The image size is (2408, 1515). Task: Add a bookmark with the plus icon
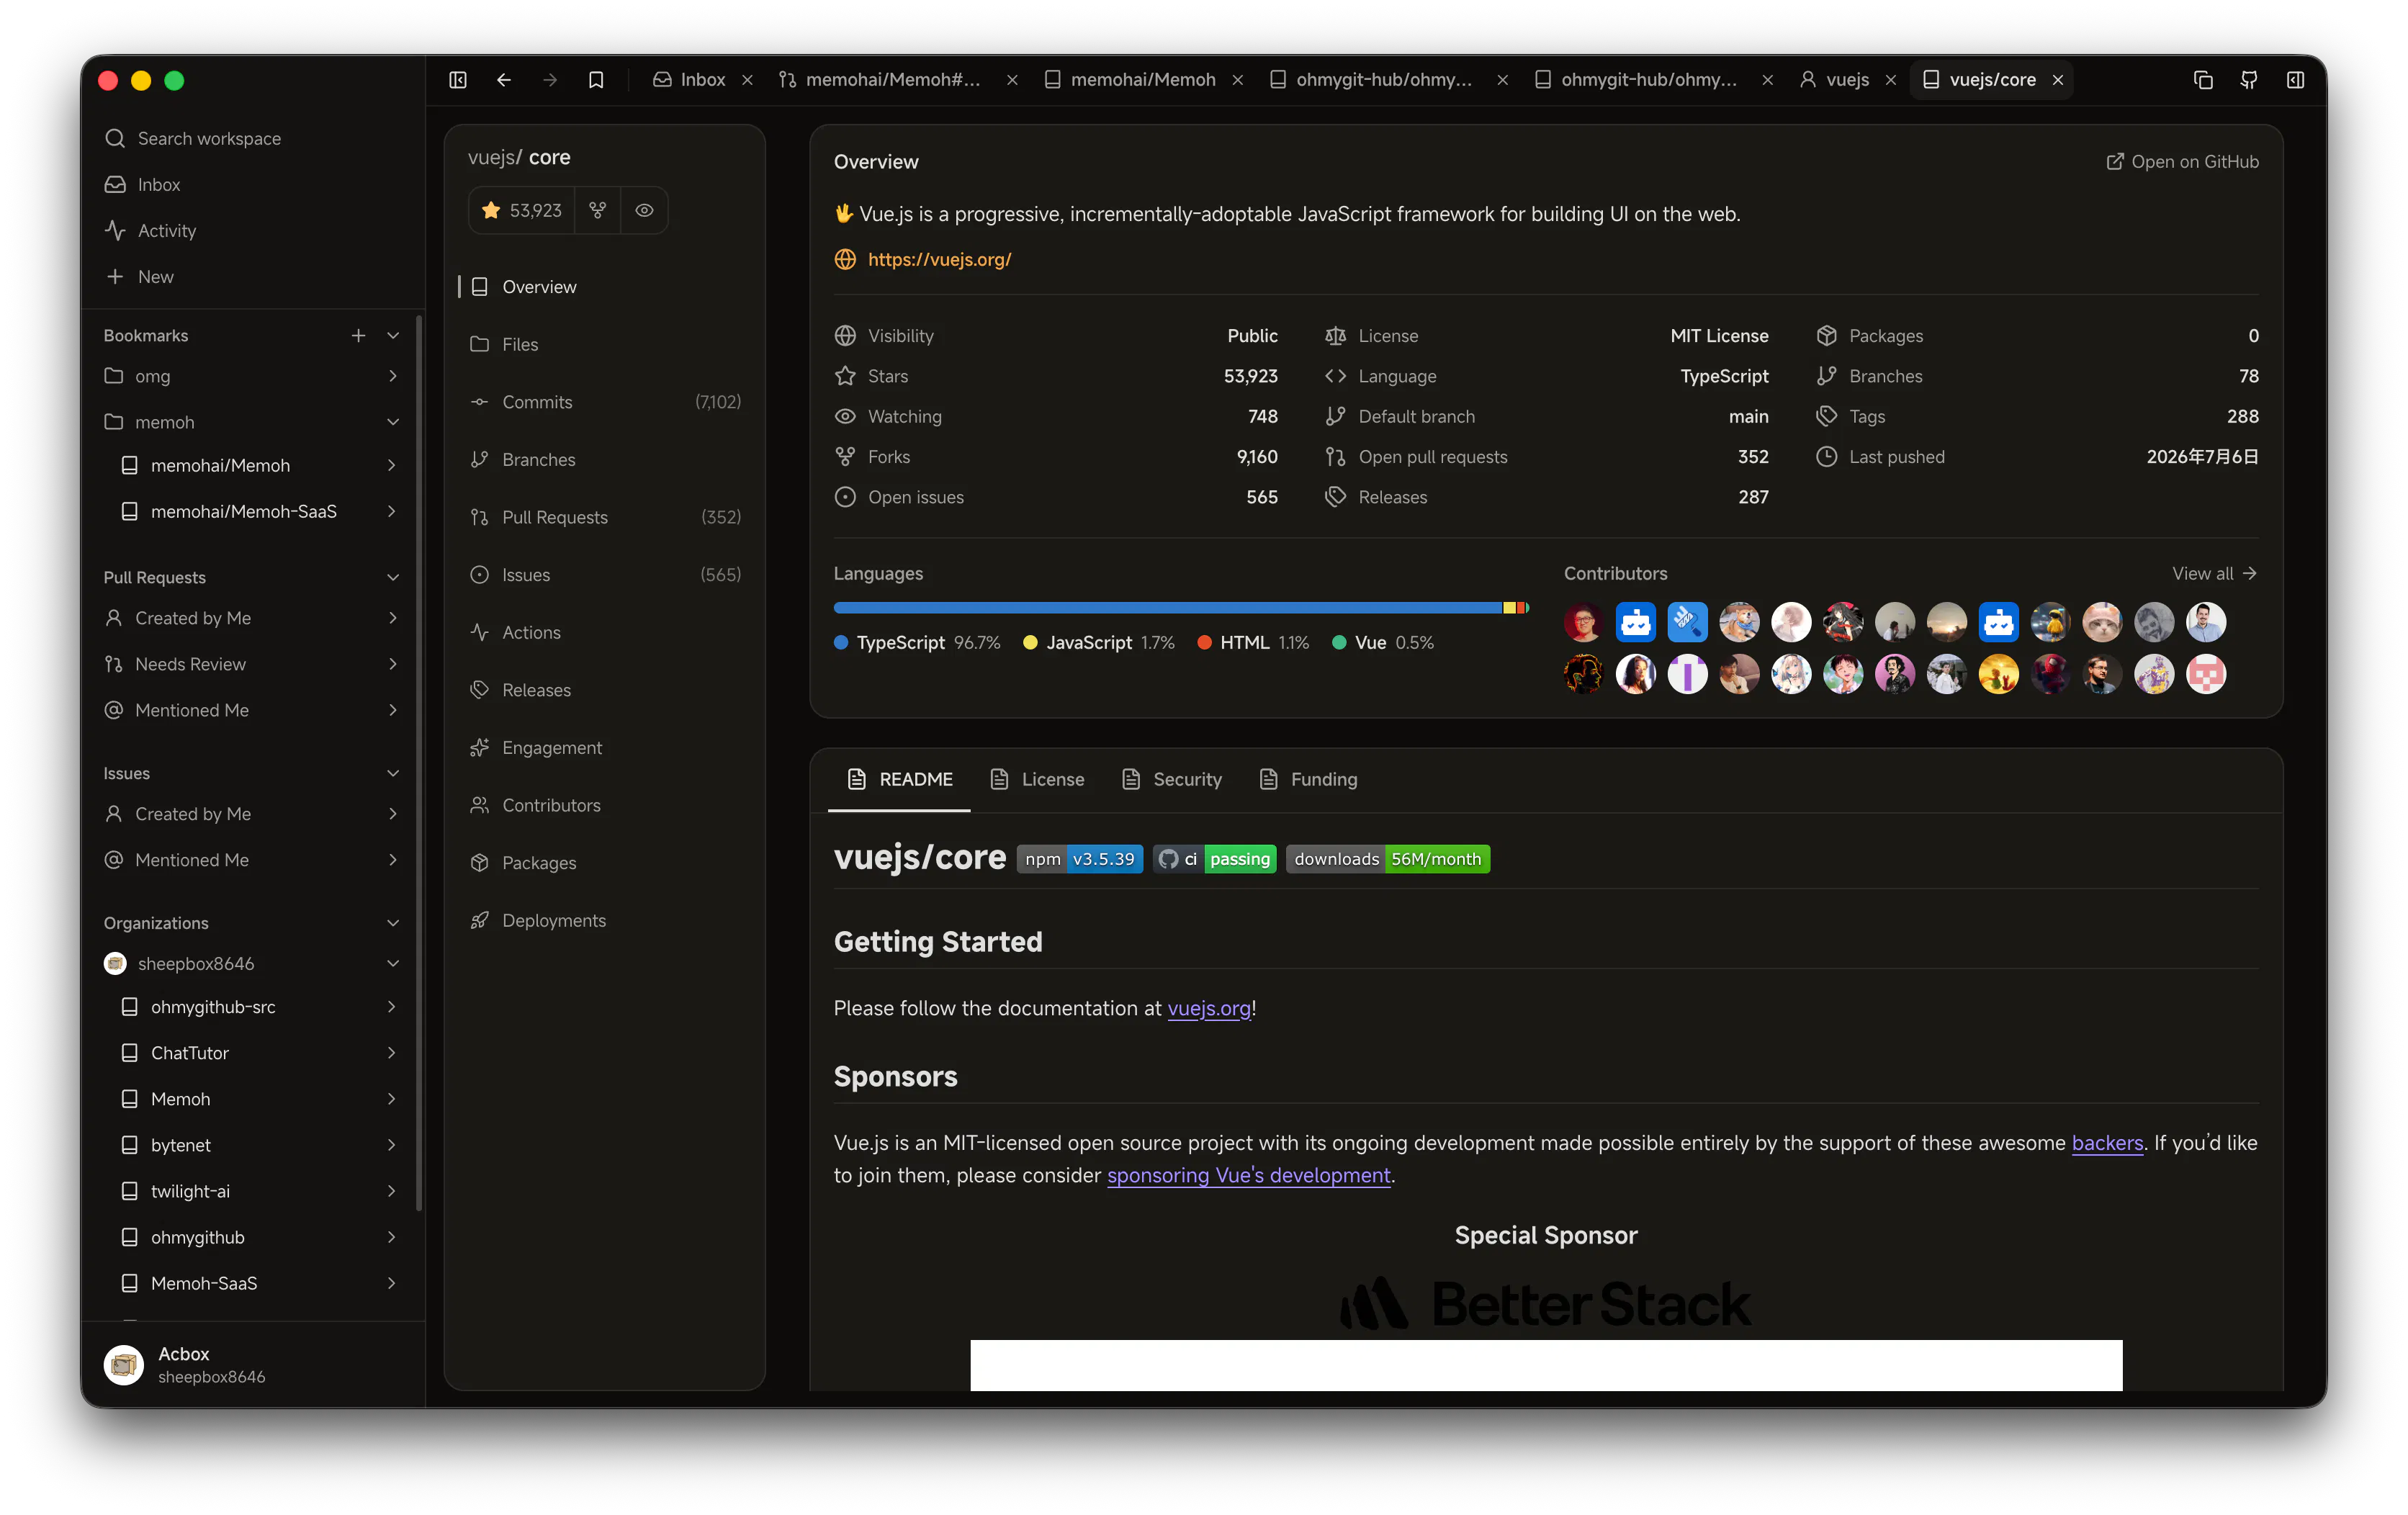[358, 335]
